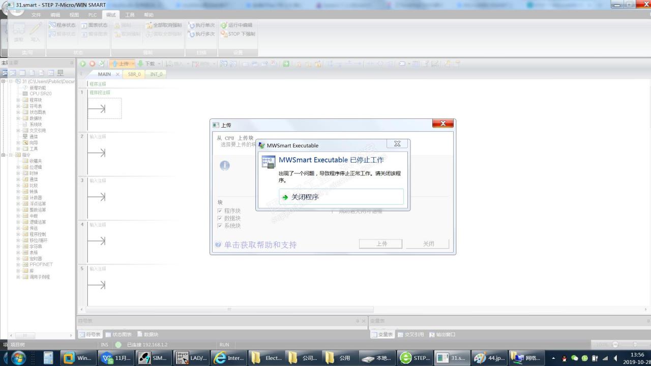Switch to the 符号表 bottom tab
The width and height of the screenshot is (651, 366).
(90, 334)
